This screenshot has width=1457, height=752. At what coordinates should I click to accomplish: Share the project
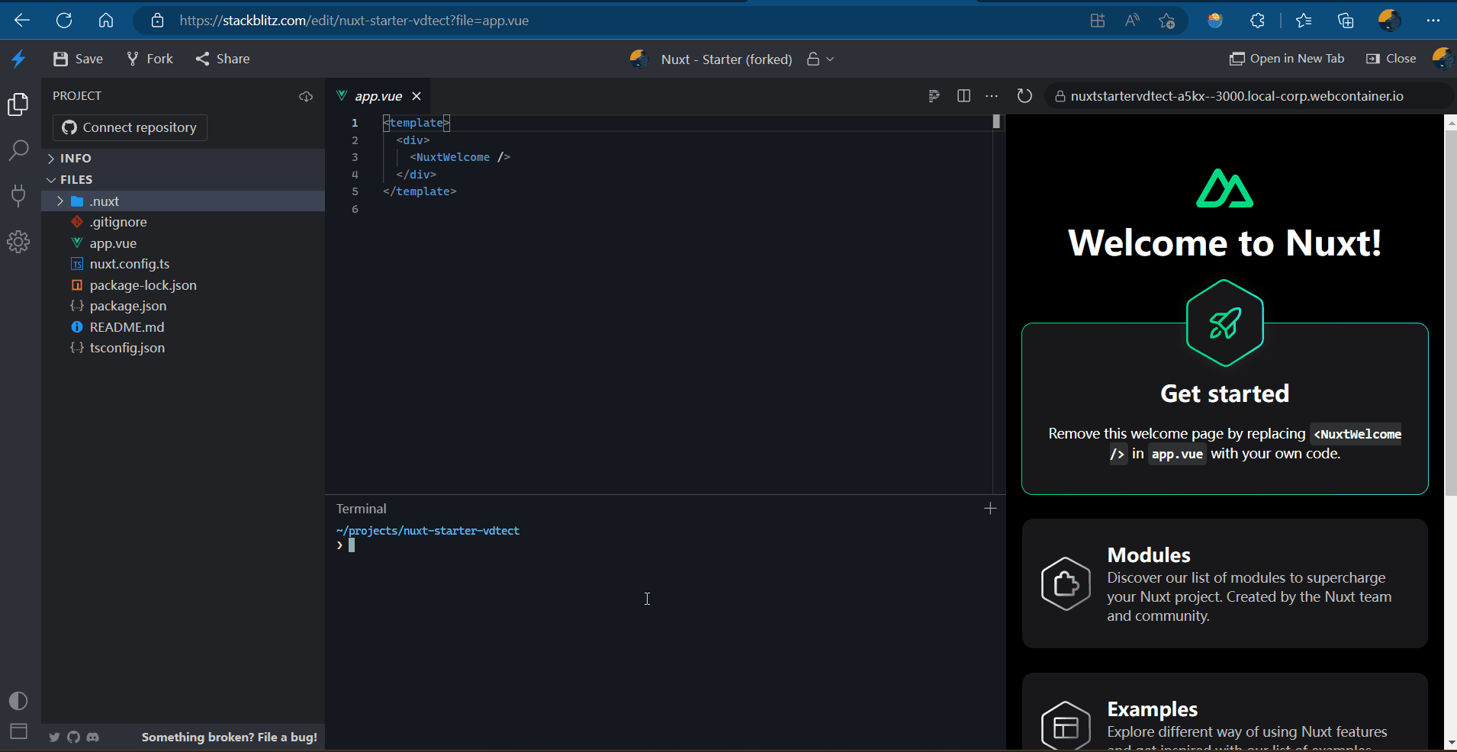[x=223, y=59]
